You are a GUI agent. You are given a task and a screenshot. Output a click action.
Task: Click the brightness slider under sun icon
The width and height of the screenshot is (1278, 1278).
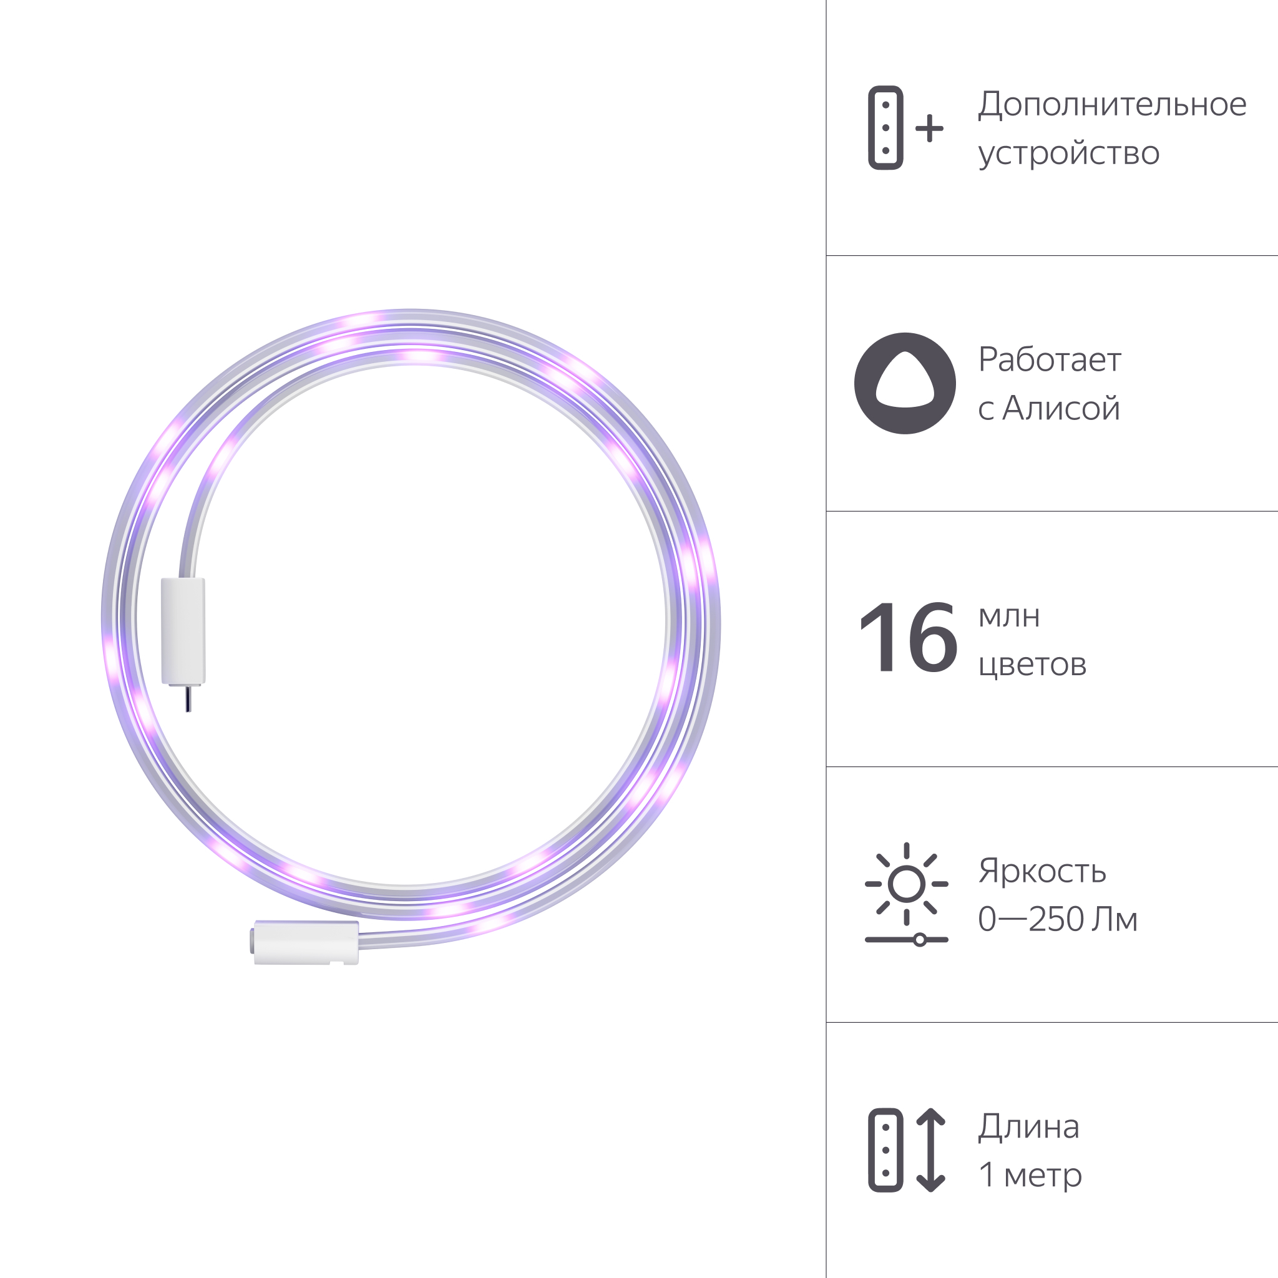click(x=906, y=939)
